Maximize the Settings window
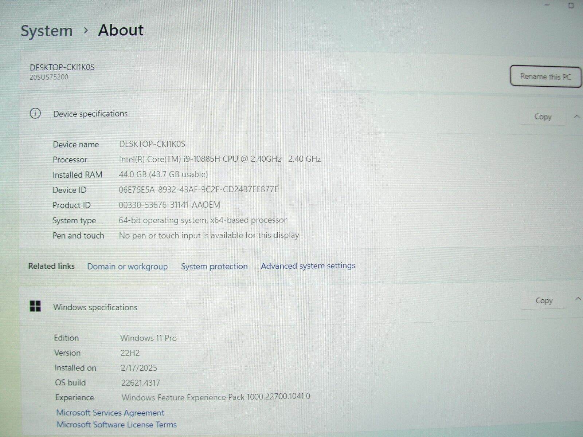 (571, 5)
